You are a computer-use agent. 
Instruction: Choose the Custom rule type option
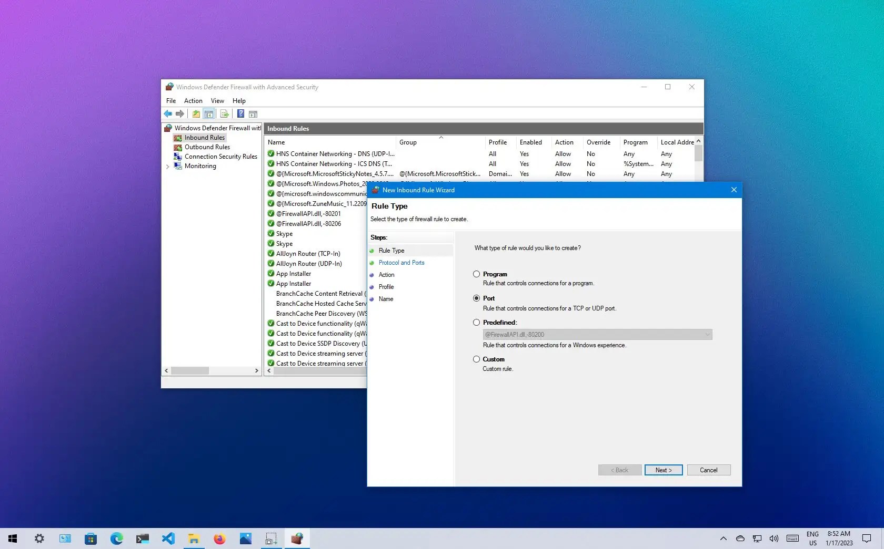(476, 359)
